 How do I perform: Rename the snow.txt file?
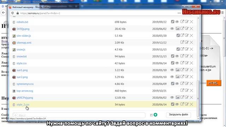pos(187,56)
